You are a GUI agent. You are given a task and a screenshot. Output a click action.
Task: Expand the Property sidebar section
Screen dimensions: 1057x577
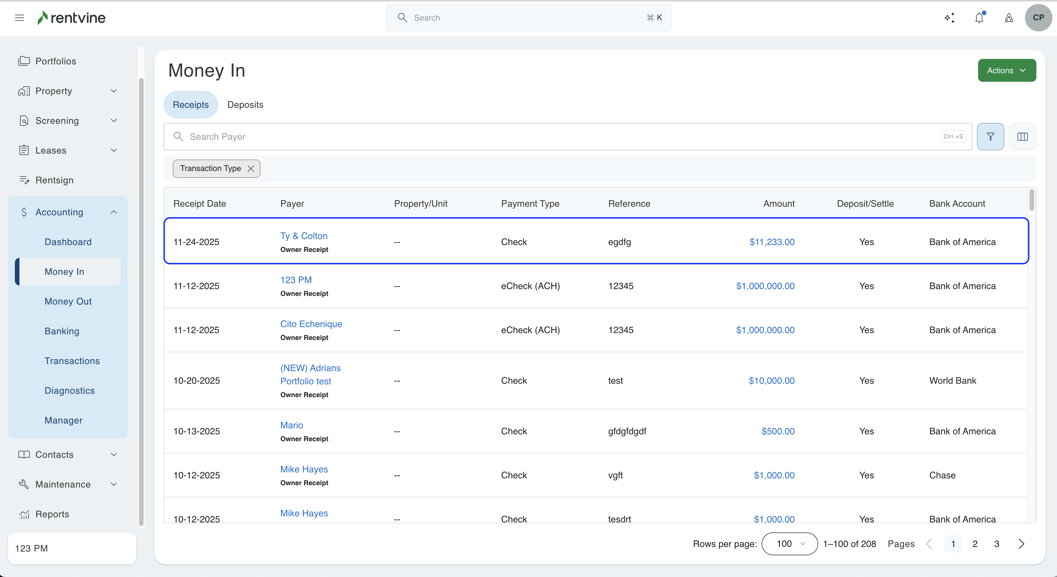pyautogui.click(x=114, y=91)
